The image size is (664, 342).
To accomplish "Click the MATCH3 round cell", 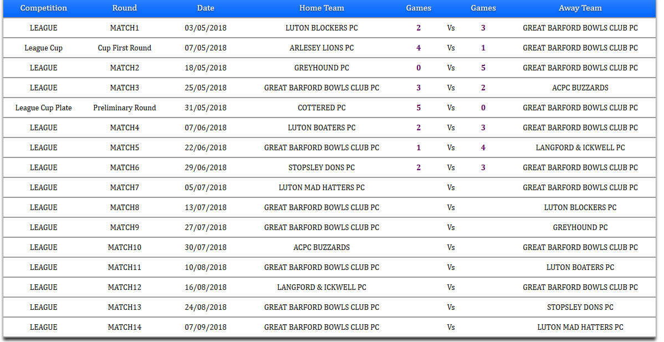I will click(x=125, y=88).
